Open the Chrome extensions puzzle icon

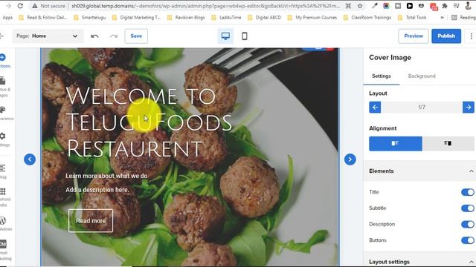pyautogui.click(x=445, y=6)
